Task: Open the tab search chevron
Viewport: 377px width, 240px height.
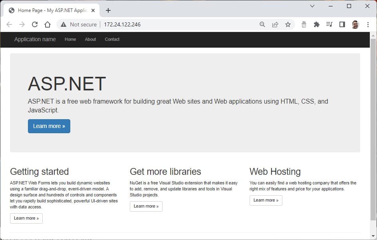Action: coord(312,6)
